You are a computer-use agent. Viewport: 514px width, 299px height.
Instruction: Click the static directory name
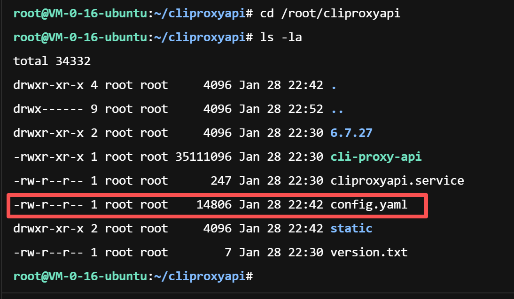tap(351, 229)
